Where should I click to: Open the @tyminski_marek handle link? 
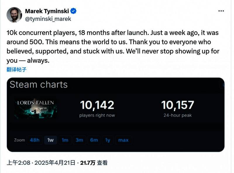click(48, 19)
